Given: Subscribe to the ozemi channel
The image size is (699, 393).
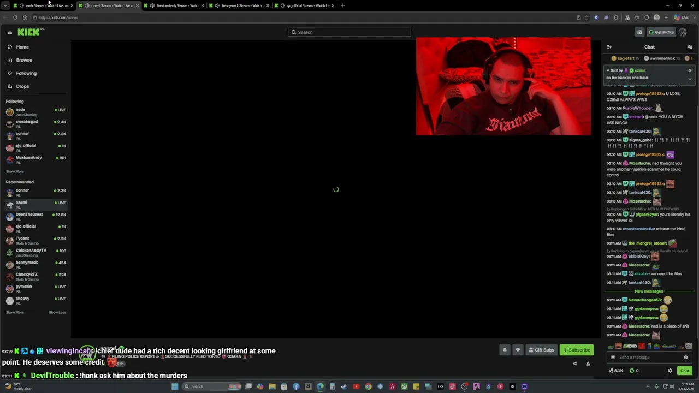Looking at the screenshot, I should pyautogui.click(x=577, y=350).
